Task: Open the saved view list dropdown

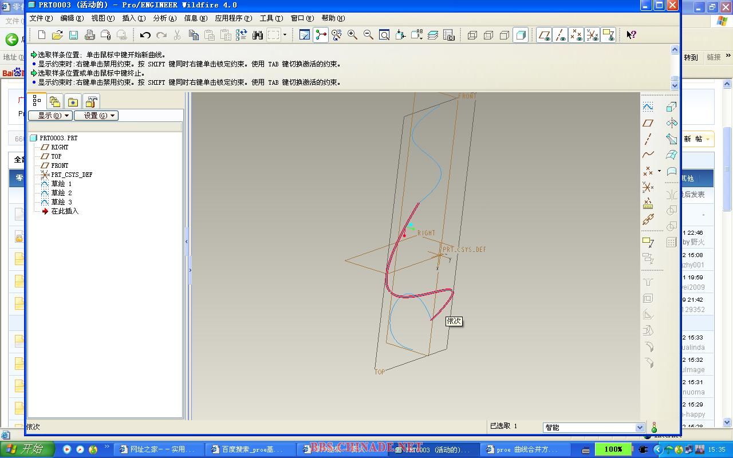Action: pyautogui.click(x=417, y=35)
